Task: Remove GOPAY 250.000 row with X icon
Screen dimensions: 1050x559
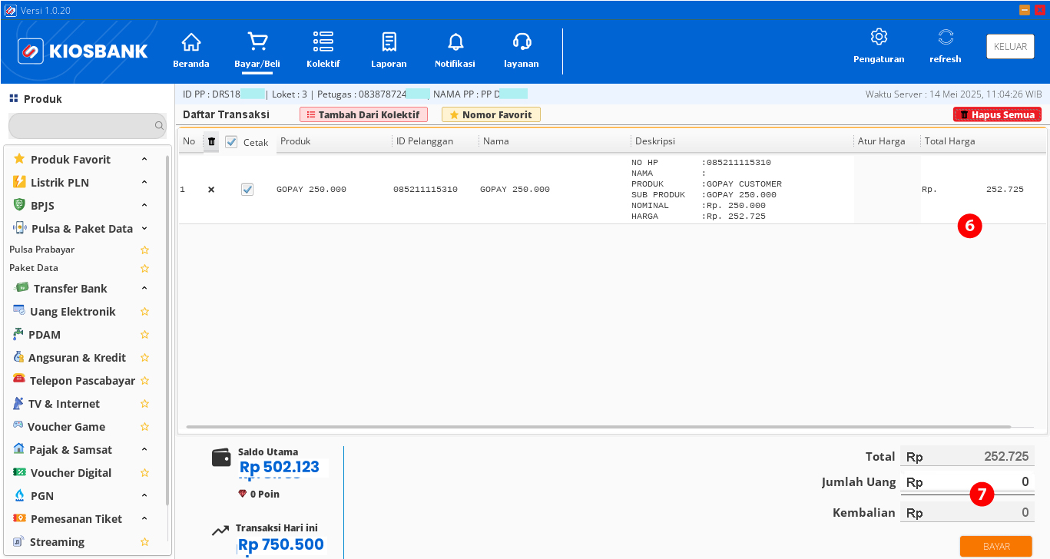Action: click(211, 190)
